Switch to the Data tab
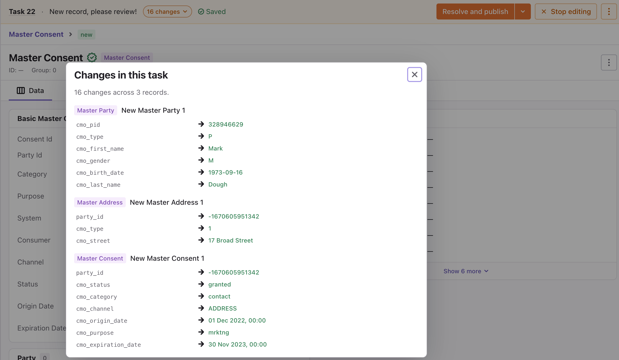 [x=30, y=90]
